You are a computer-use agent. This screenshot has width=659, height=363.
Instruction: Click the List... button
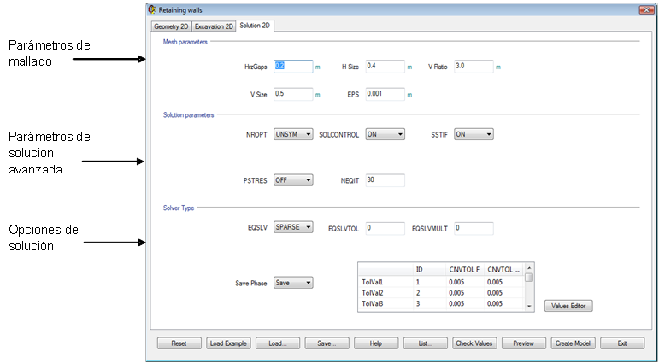[426, 343]
